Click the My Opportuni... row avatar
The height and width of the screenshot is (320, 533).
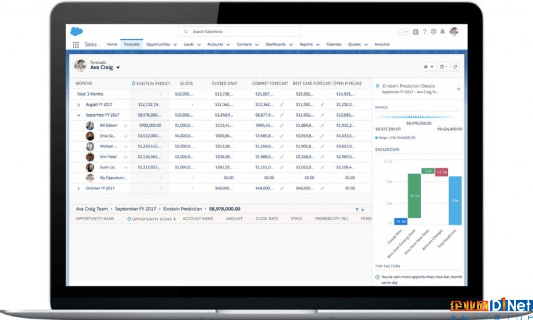point(90,178)
